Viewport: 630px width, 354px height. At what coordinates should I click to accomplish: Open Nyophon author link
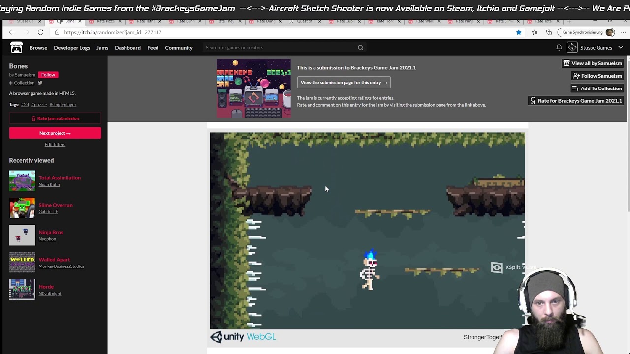coord(47,239)
